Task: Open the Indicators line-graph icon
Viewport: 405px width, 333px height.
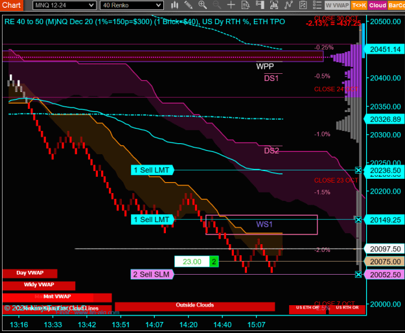Action: tap(288, 5)
